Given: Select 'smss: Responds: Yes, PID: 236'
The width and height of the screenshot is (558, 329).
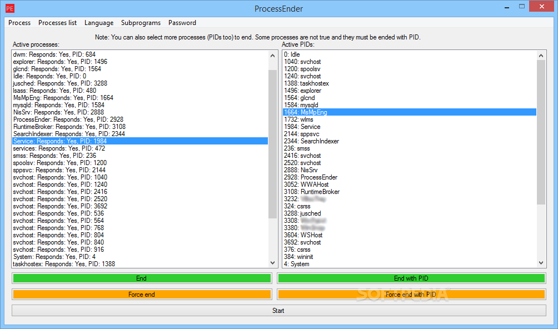Looking at the screenshot, I should [x=140, y=156].
